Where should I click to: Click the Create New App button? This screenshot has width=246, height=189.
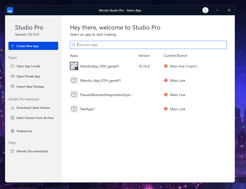(x=33, y=46)
